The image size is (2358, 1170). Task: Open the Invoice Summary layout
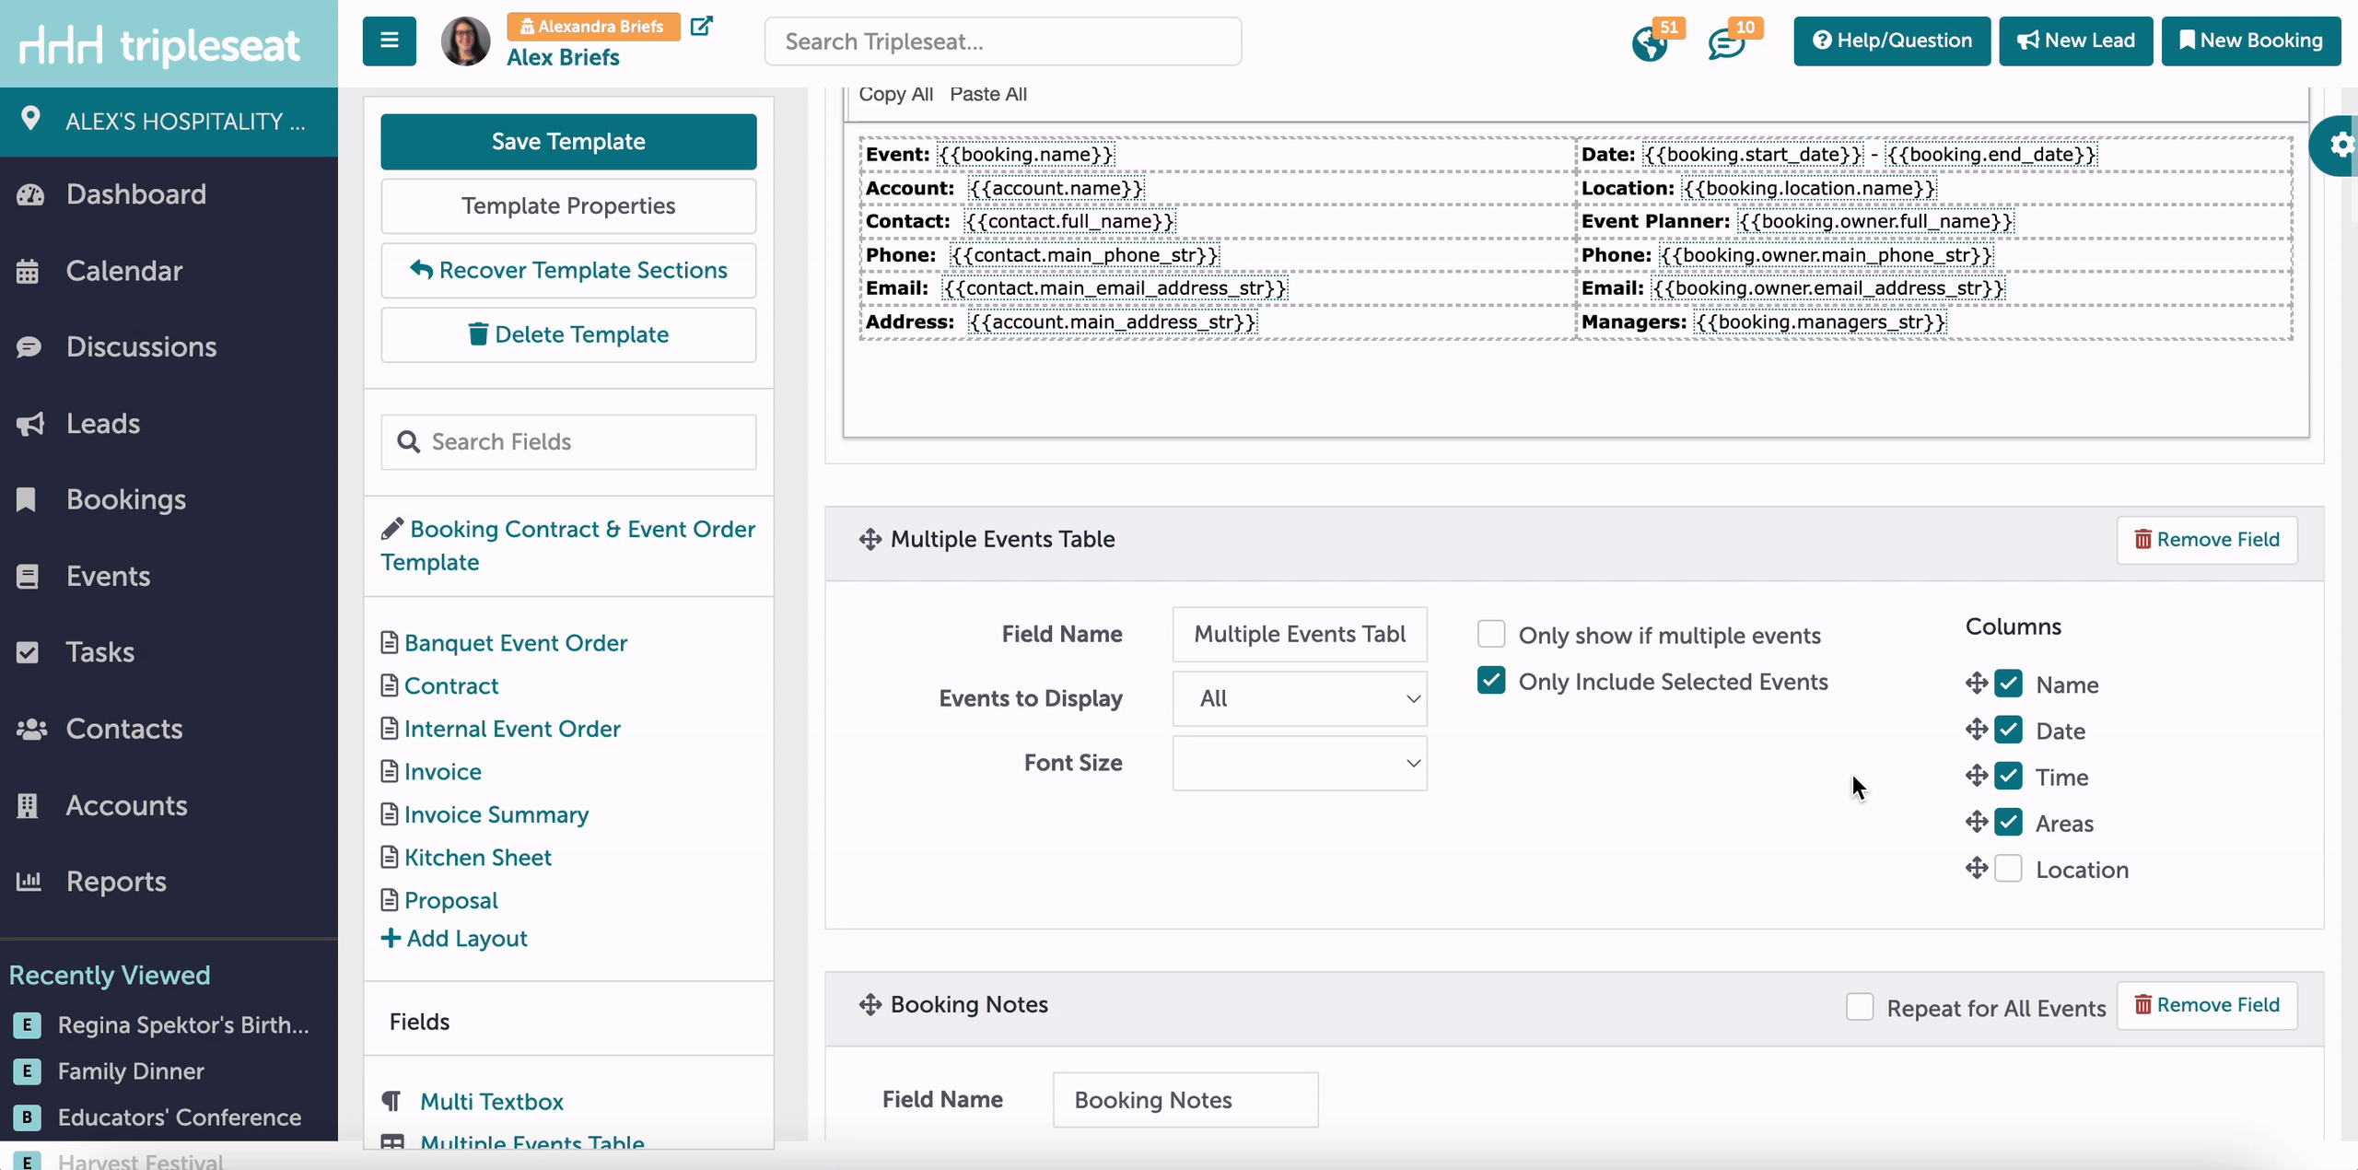[x=496, y=814]
